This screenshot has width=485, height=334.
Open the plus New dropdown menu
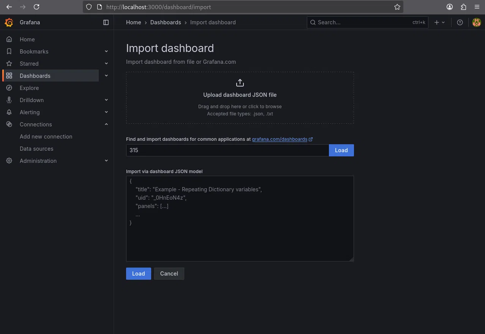tap(439, 22)
